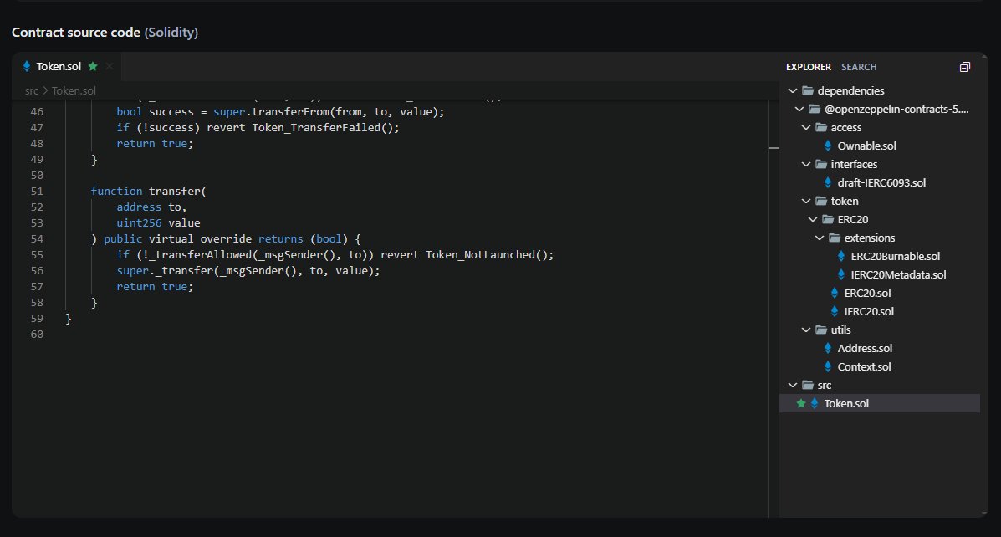Click the green star on Token.sol tab
Screen dimensions: 1001x537
pyautogui.click(x=93, y=66)
